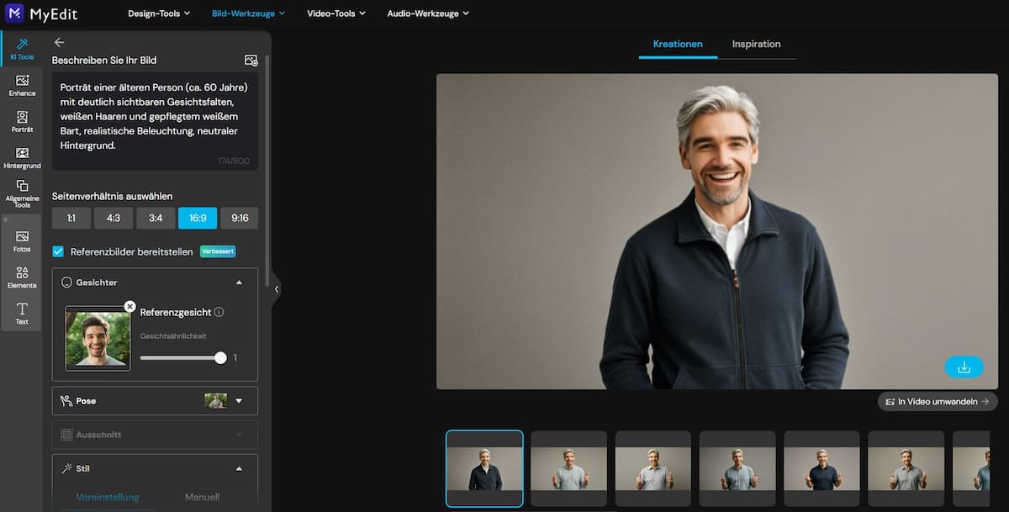This screenshot has height=512, width=1009.
Task: Open the Enhance tool
Action: click(x=22, y=85)
